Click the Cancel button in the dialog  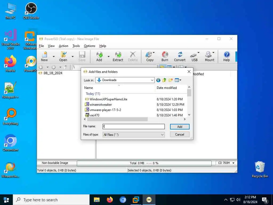coord(180,135)
